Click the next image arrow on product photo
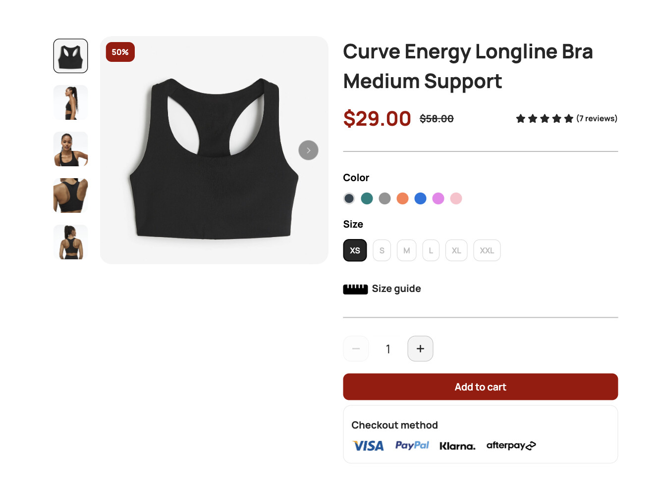Viewport: 659px width, 484px height. (x=308, y=150)
